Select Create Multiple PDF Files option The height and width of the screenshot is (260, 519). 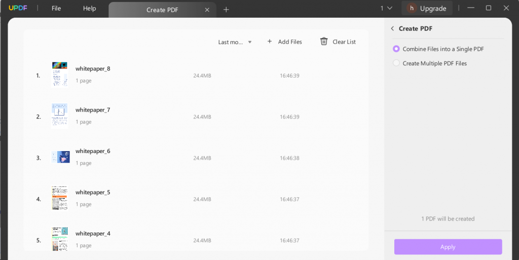pos(396,63)
